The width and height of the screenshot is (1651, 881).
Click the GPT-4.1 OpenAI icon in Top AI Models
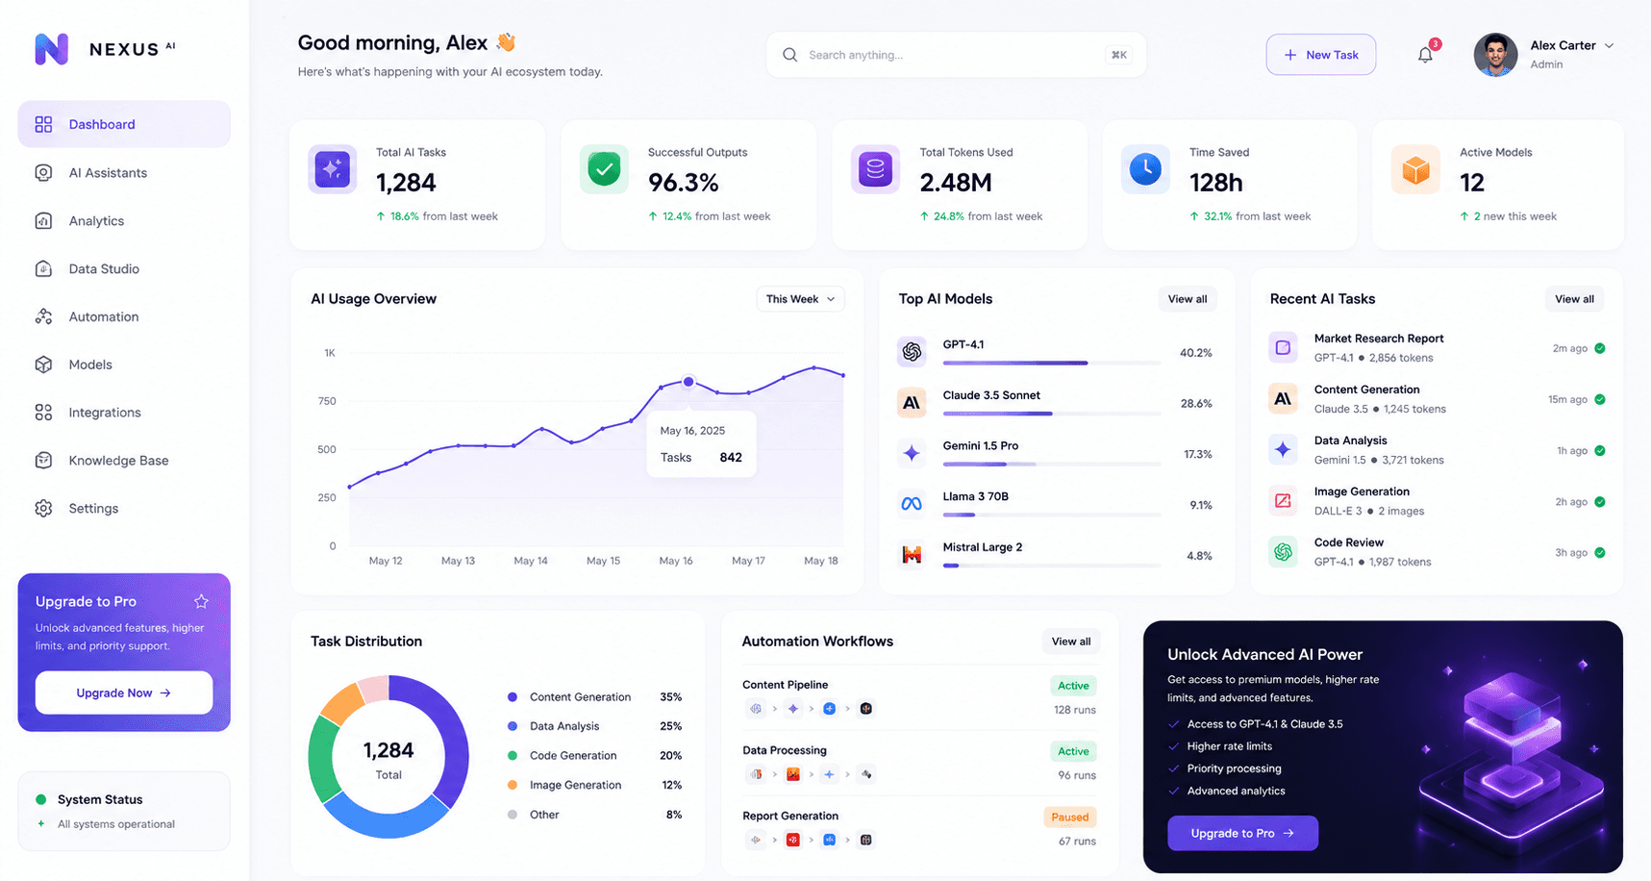tap(912, 352)
